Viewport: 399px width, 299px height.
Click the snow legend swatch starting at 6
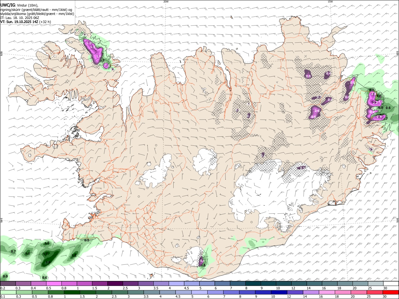(x=223, y=284)
